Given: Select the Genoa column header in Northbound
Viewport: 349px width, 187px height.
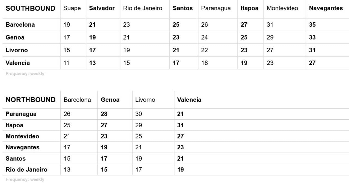Looking at the screenshot, I should click(110, 100).
